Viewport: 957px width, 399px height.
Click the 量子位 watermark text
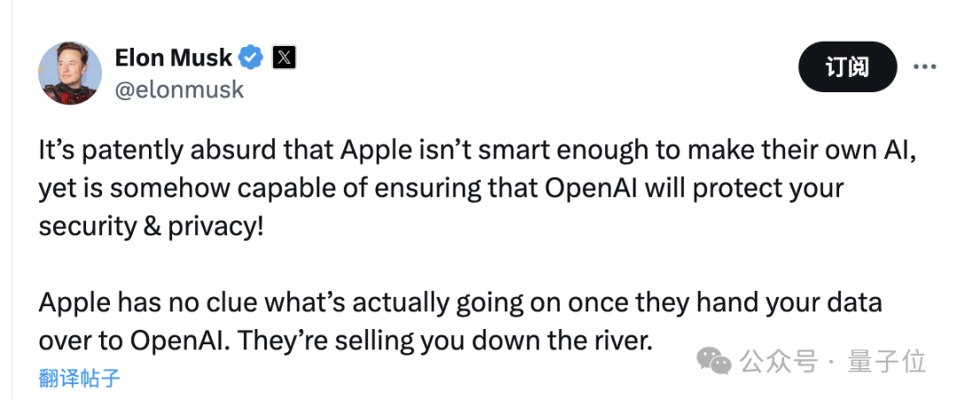coord(888,361)
